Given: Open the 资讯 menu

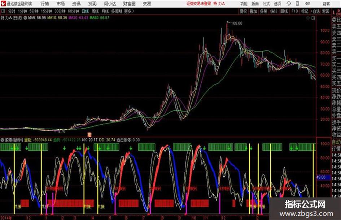Looking at the screenshot, I should (x=76, y=4).
